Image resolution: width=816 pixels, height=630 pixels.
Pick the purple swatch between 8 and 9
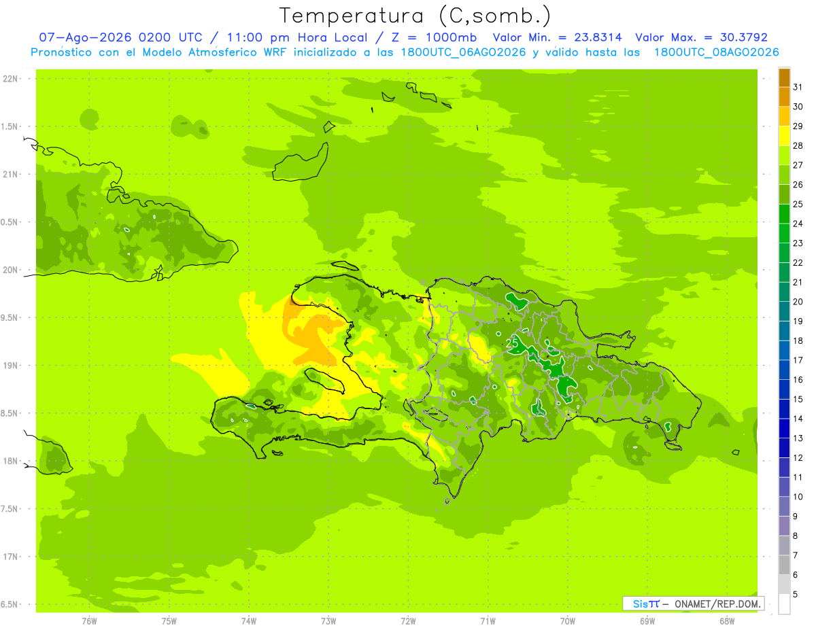pyautogui.click(x=785, y=526)
